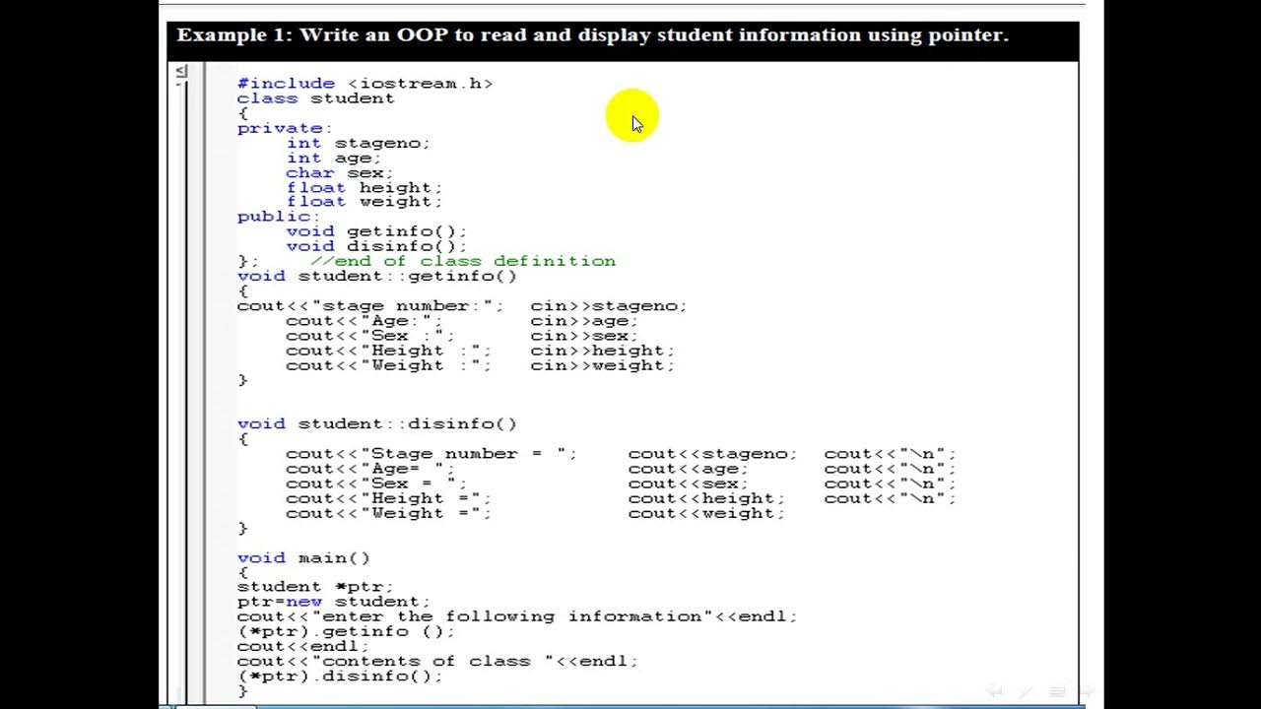Click the "(*ptr).getinfo ();" call
This screenshot has height=709, width=1261.
click(346, 631)
